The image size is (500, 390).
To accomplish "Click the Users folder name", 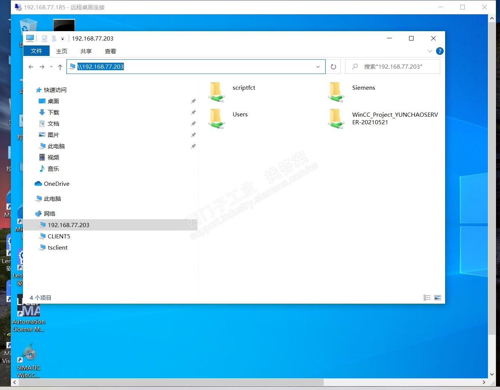I will click(240, 114).
